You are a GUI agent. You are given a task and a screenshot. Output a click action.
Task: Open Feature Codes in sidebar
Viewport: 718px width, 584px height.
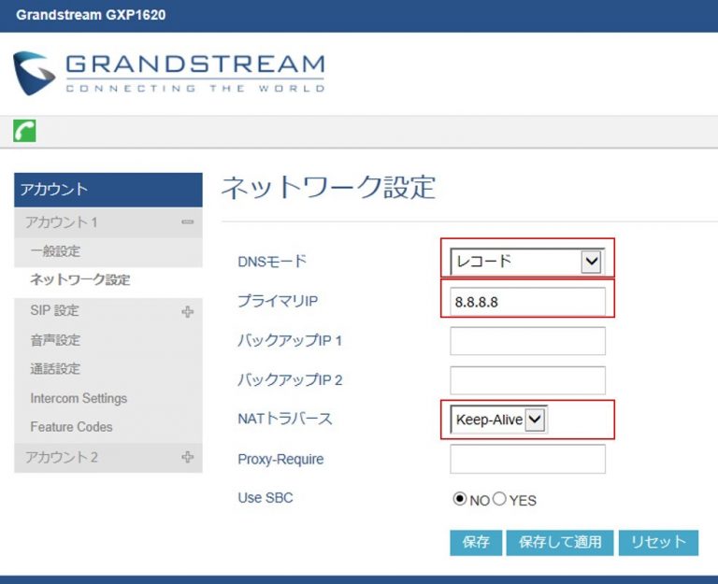[71, 427]
